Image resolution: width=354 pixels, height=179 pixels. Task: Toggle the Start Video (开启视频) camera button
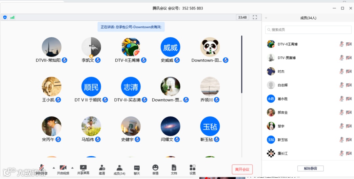(x=63, y=170)
